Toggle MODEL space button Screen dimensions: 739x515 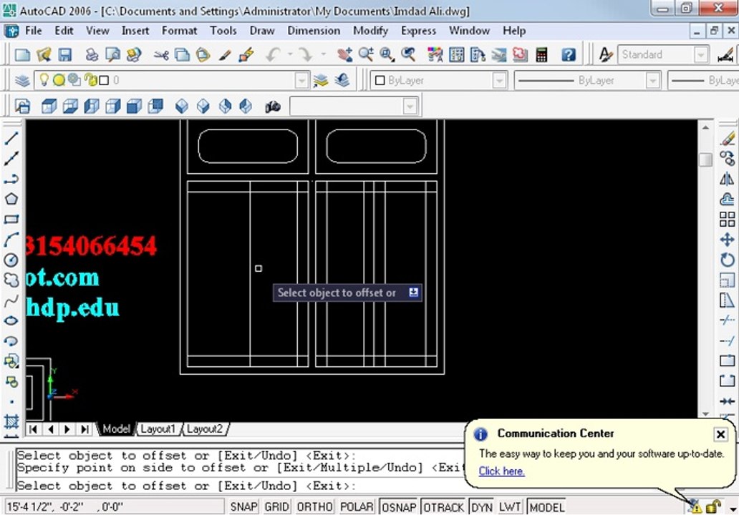546,507
